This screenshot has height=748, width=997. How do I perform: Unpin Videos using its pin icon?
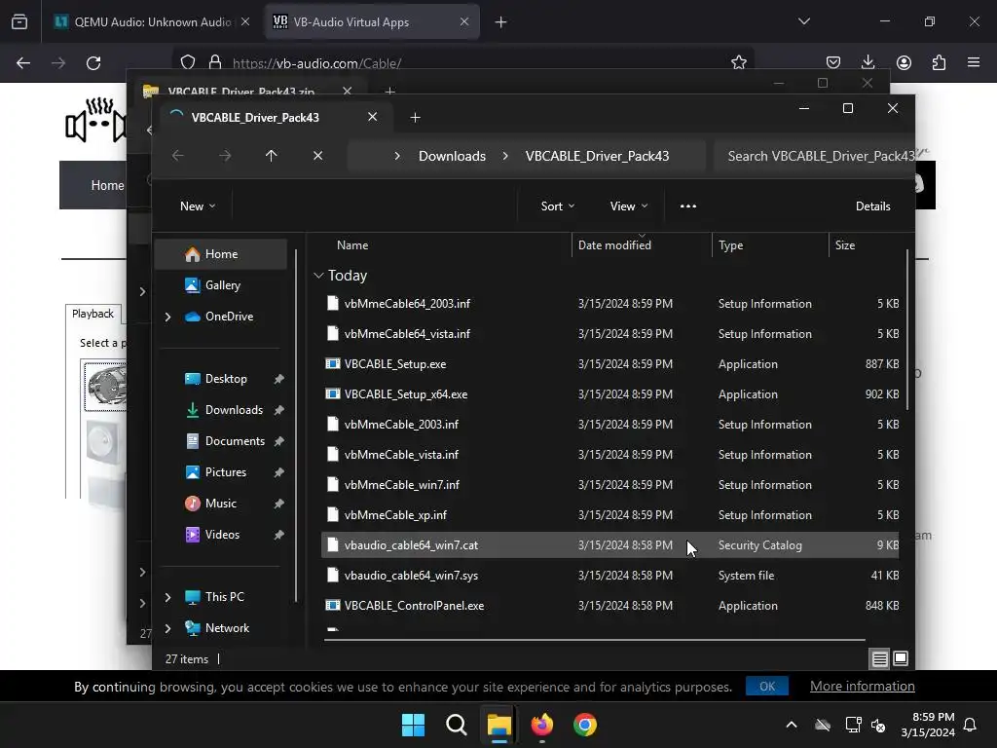(278, 535)
